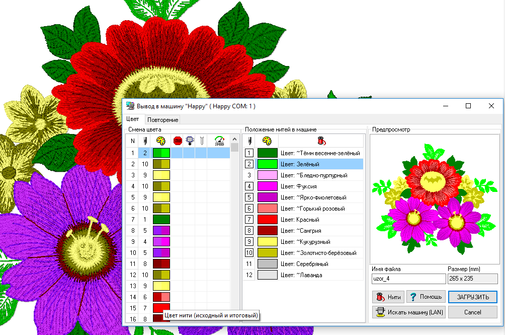
Task: Open the Помощь help button
Action: [x=426, y=297]
